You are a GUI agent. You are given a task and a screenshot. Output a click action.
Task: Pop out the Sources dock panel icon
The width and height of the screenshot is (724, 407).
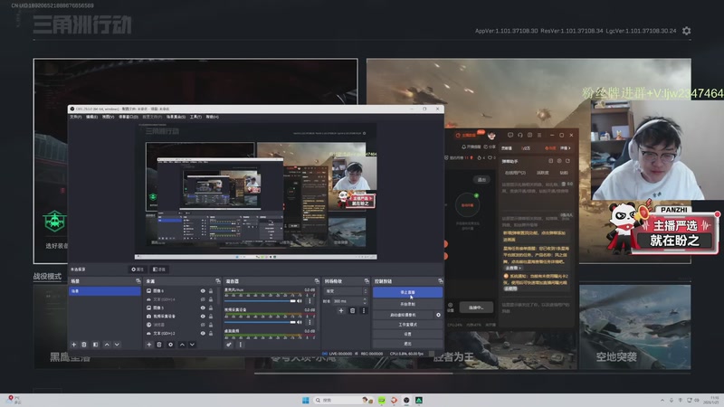(x=217, y=281)
